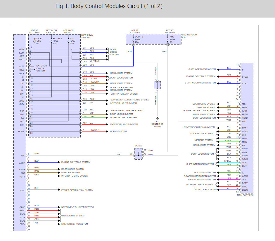
Task: Click the WHT/BLK inline connector box
Action: [157, 85]
